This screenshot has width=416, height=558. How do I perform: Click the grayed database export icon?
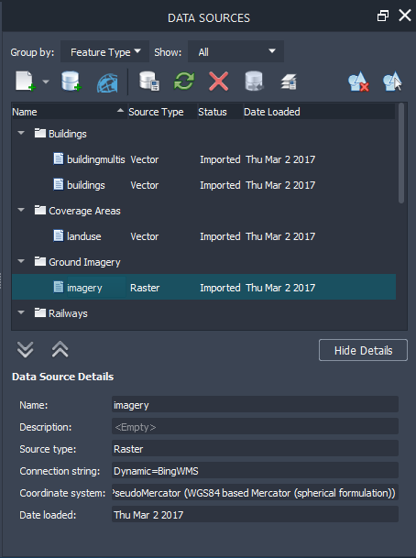pos(254,82)
